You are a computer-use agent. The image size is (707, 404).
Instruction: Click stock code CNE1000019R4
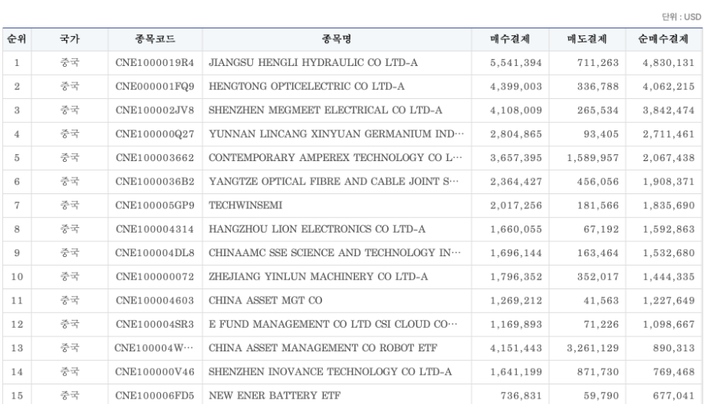155,63
